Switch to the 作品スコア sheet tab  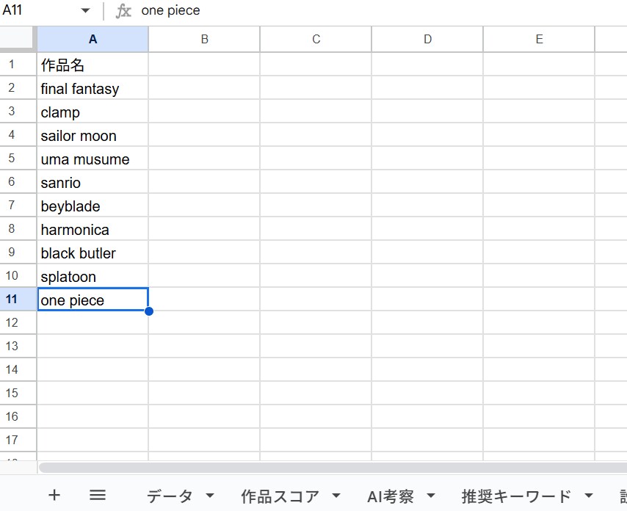click(x=280, y=496)
